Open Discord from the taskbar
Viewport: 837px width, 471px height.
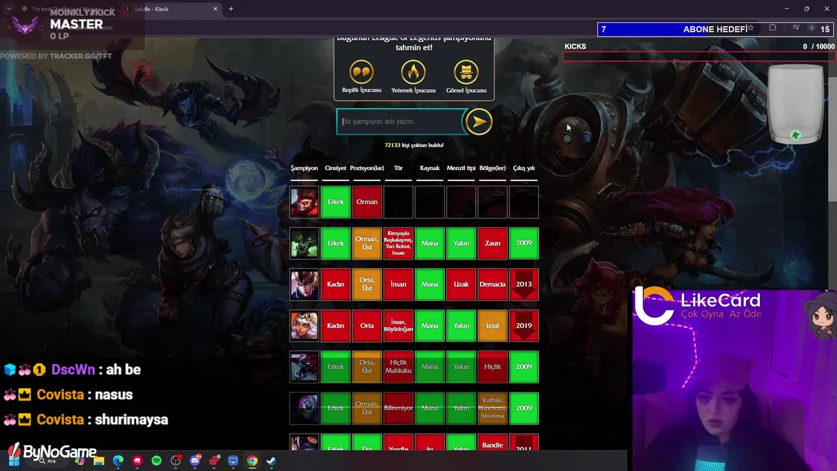pos(195,461)
